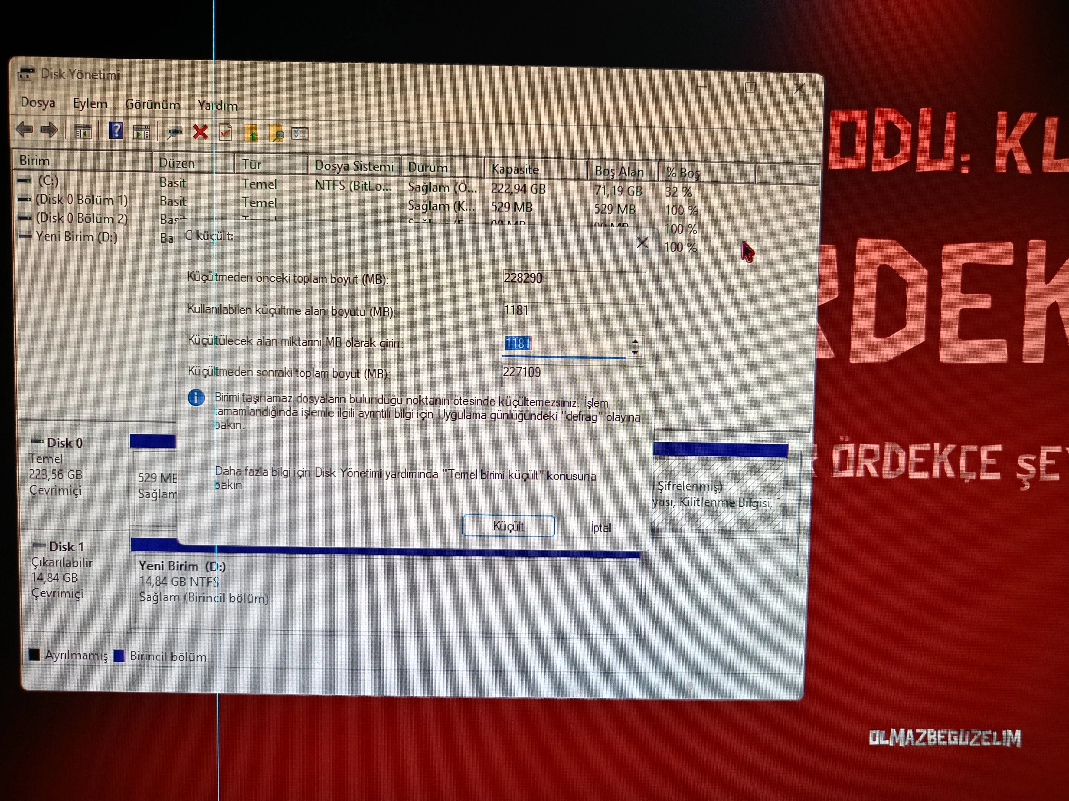Click the red X delete icon

pyautogui.click(x=200, y=132)
